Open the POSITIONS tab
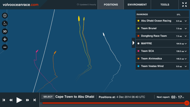The image size is (190, 107). (x=111, y=5)
